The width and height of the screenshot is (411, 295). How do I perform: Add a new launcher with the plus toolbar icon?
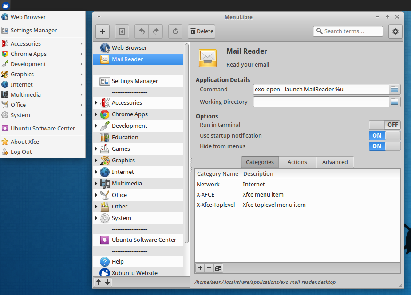103,31
